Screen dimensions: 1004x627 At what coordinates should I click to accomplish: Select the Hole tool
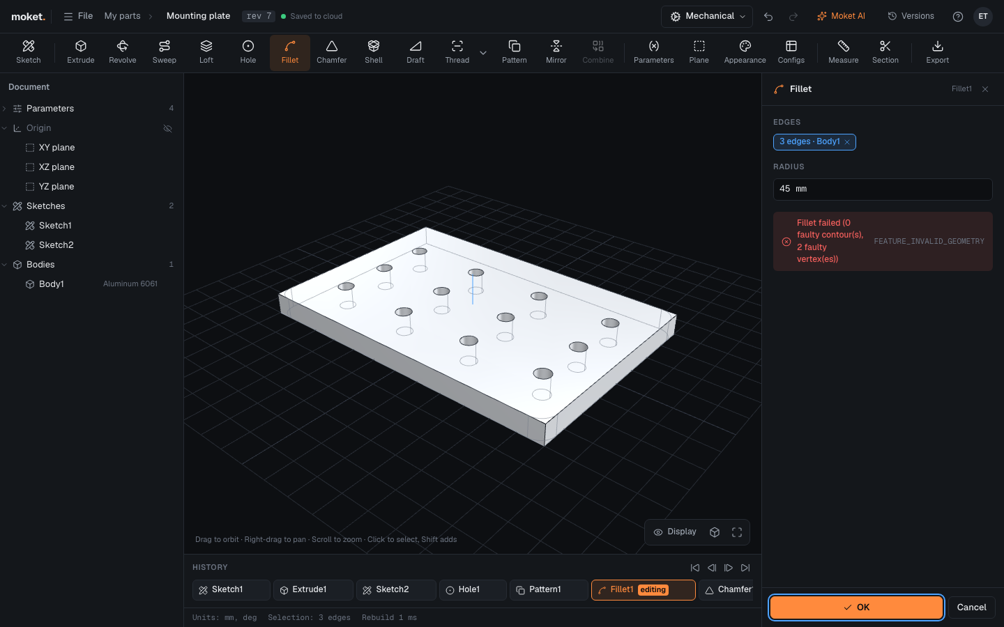[x=248, y=52]
